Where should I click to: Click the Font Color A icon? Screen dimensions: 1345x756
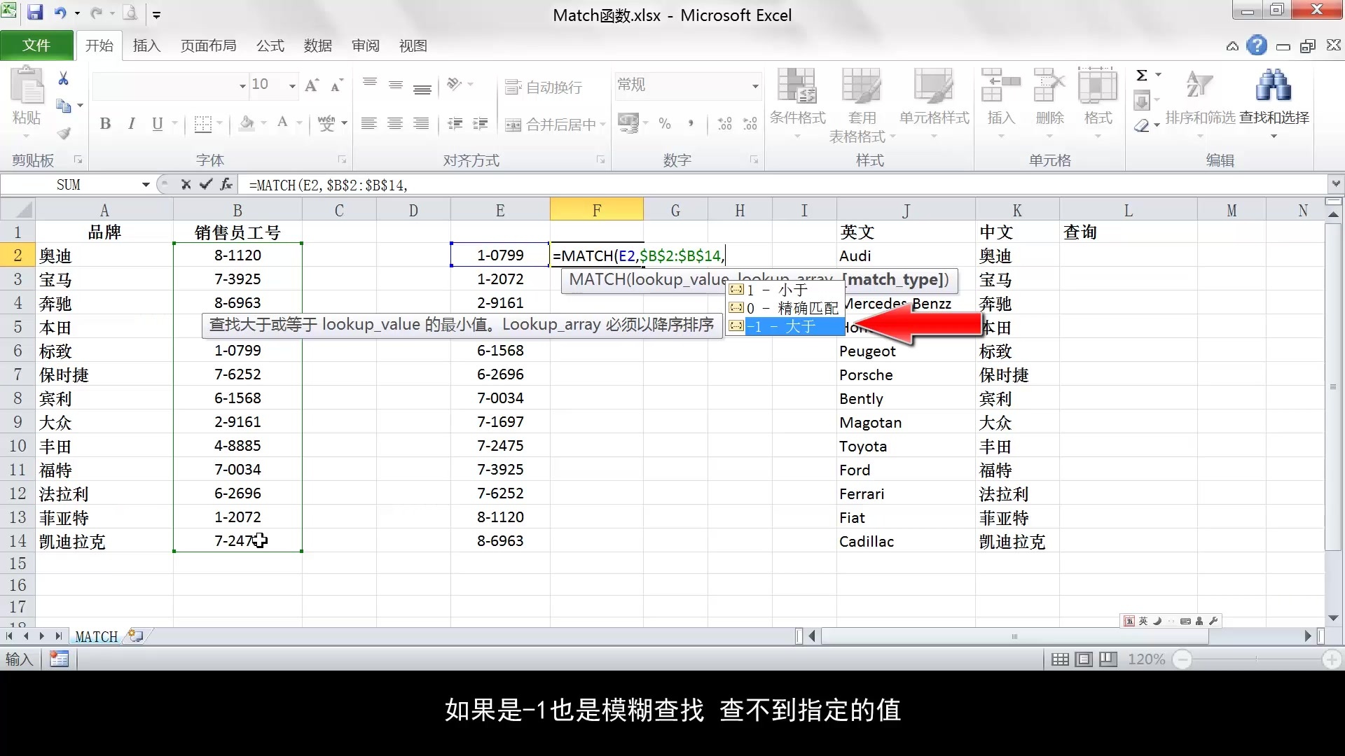tap(282, 124)
